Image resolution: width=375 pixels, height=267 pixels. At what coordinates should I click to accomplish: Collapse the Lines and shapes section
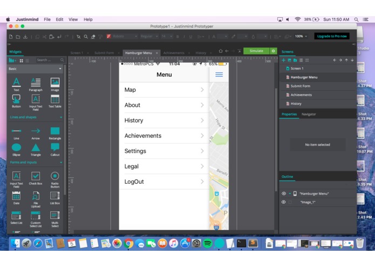coord(61,117)
